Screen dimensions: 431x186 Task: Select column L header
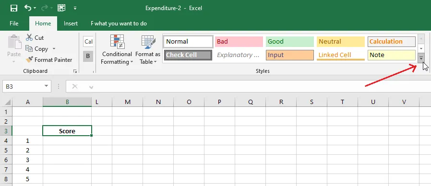tap(102, 102)
